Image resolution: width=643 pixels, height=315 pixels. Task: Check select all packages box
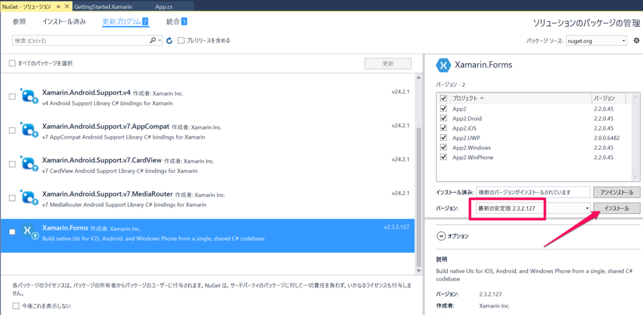click(13, 63)
